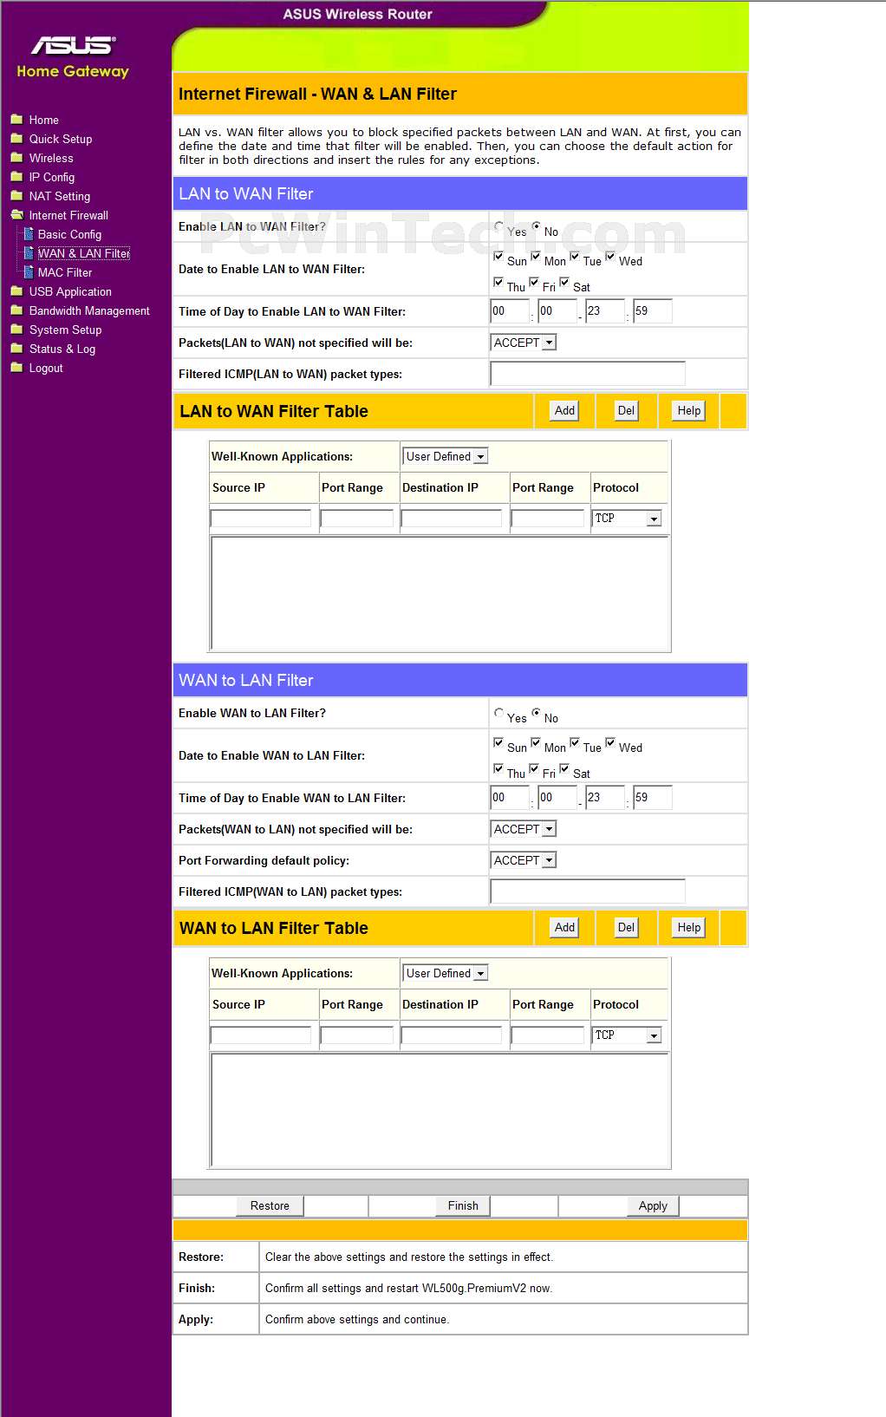Go to the Wireless menu section

(51, 158)
